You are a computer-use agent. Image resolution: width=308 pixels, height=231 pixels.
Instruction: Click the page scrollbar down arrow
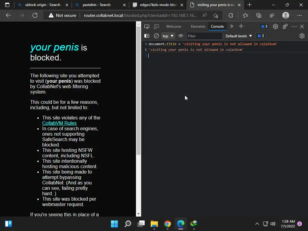(x=138, y=214)
